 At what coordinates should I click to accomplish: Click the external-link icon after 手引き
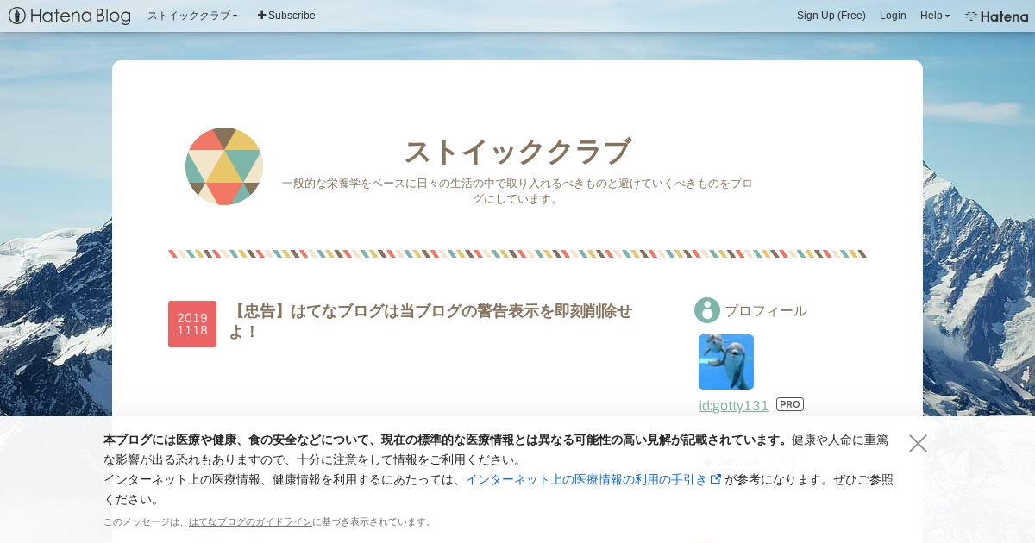715,479
